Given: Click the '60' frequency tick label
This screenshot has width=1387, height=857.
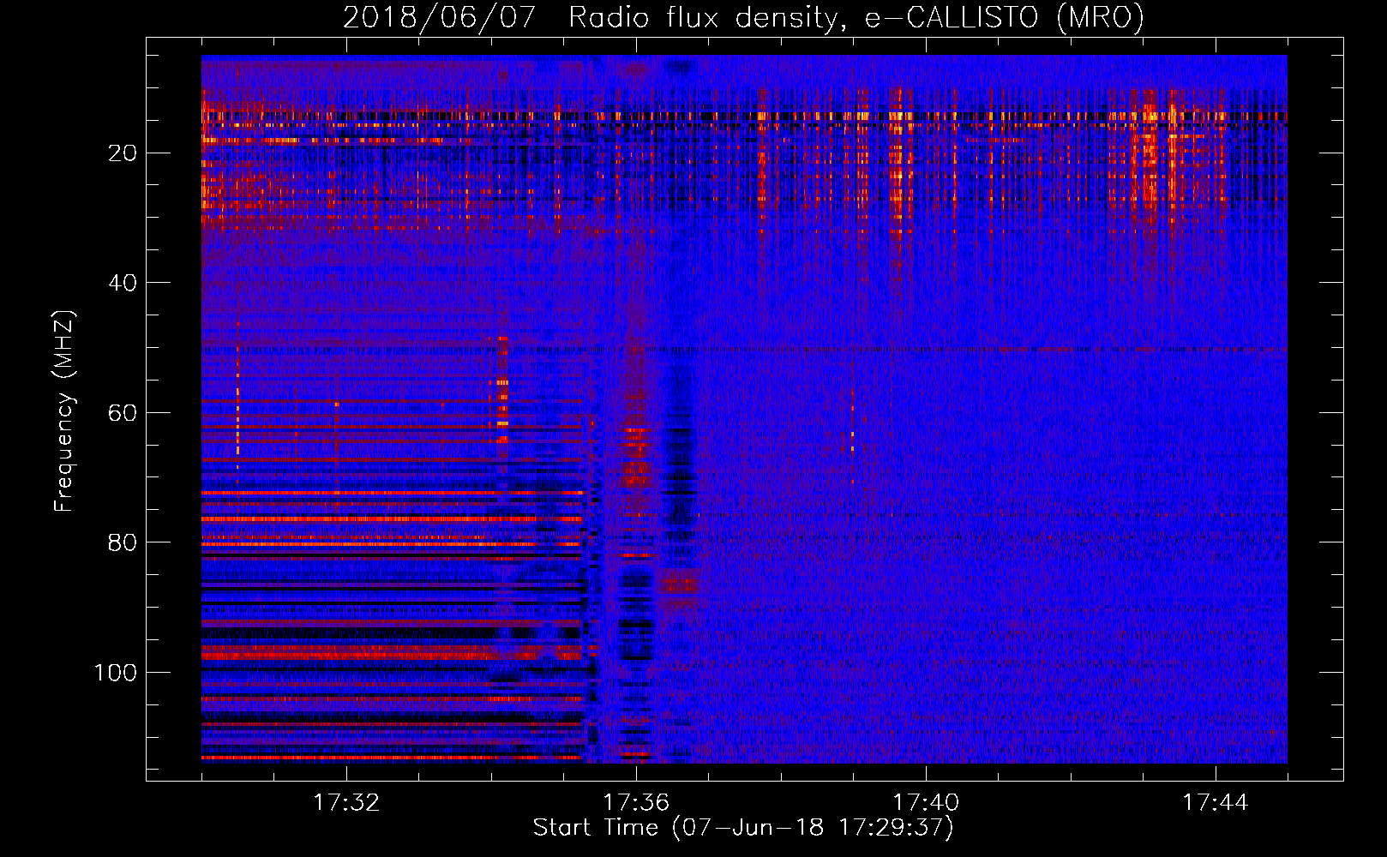Looking at the screenshot, I should coord(123,413).
